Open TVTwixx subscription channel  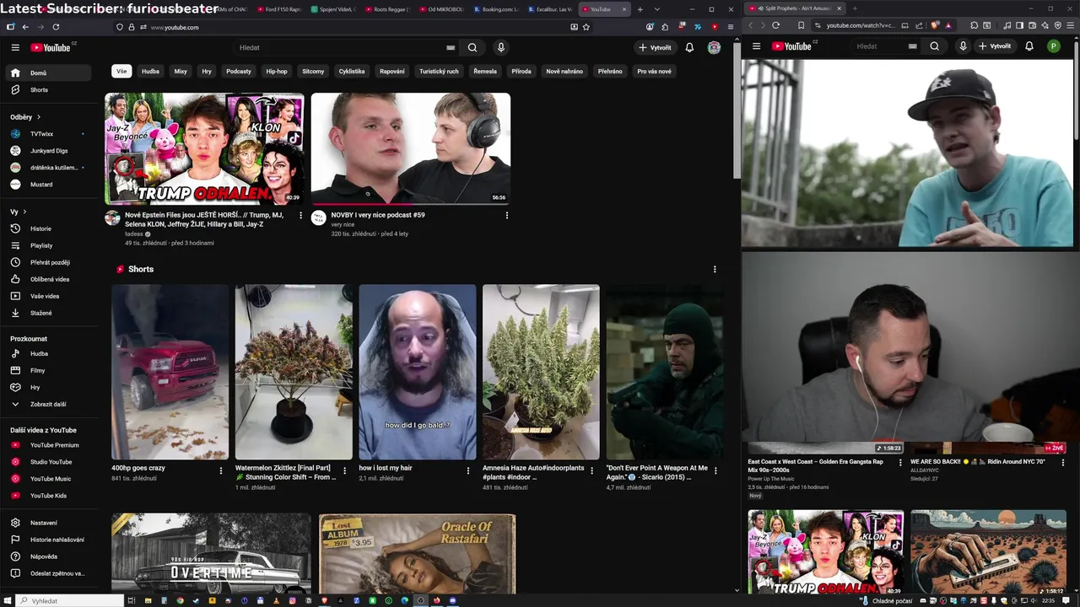(x=51, y=134)
